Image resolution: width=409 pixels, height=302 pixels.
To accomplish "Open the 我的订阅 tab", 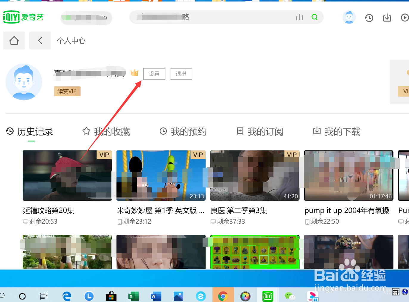I will tap(260, 131).
